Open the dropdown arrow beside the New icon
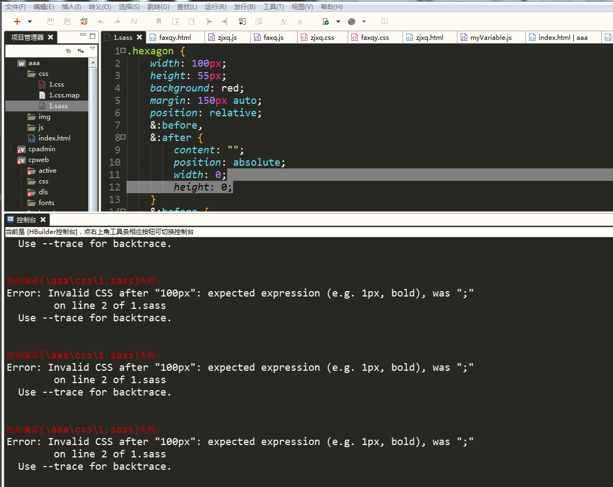 [x=30, y=22]
